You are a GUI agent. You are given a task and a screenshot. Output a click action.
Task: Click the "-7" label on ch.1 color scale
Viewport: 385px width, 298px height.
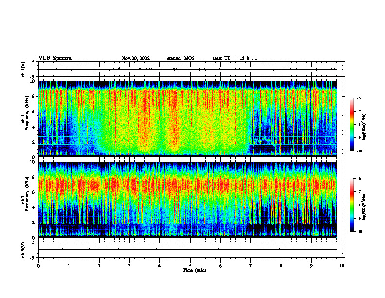coord(359,112)
